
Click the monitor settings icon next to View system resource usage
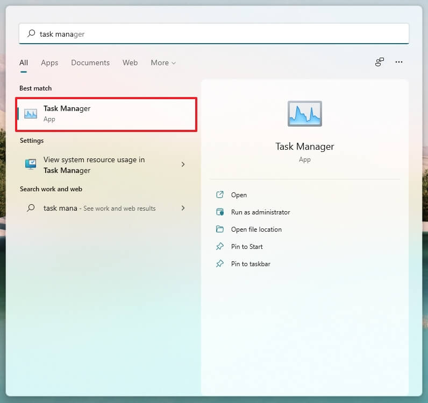pyautogui.click(x=31, y=164)
